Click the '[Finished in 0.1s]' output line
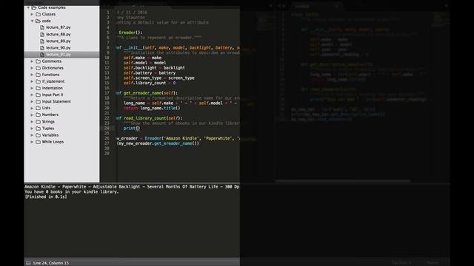Screen dimensions: 474x266 (x=46, y=197)
